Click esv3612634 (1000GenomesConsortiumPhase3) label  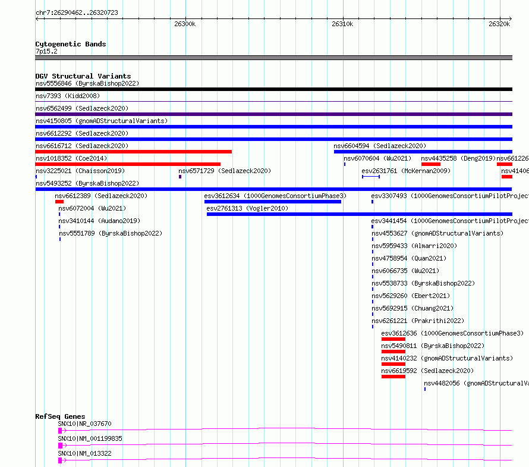(275, 196)
